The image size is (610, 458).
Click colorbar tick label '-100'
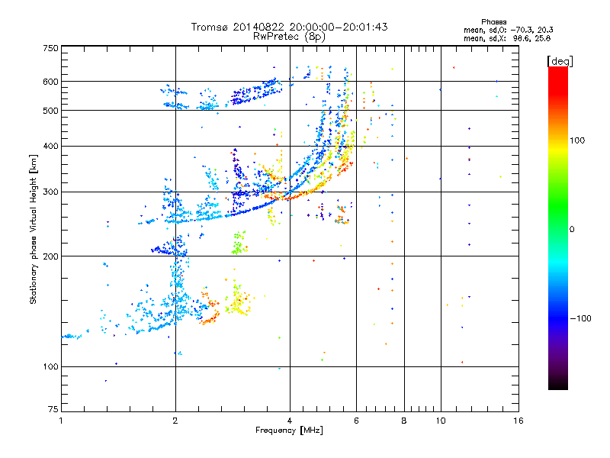coord(580,318)
